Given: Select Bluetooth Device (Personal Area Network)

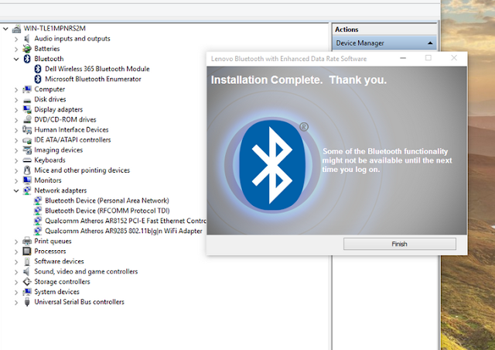Looking at the screenshot, I should pyautogui.click(x=107, y=201).
